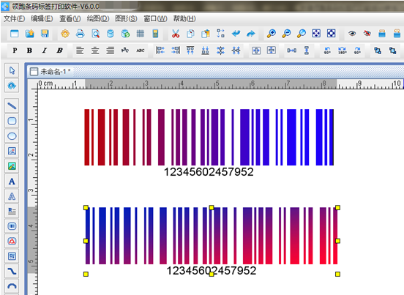Click the undo arrow icon
Screen dimensions: 404x295
coord(236,34)
